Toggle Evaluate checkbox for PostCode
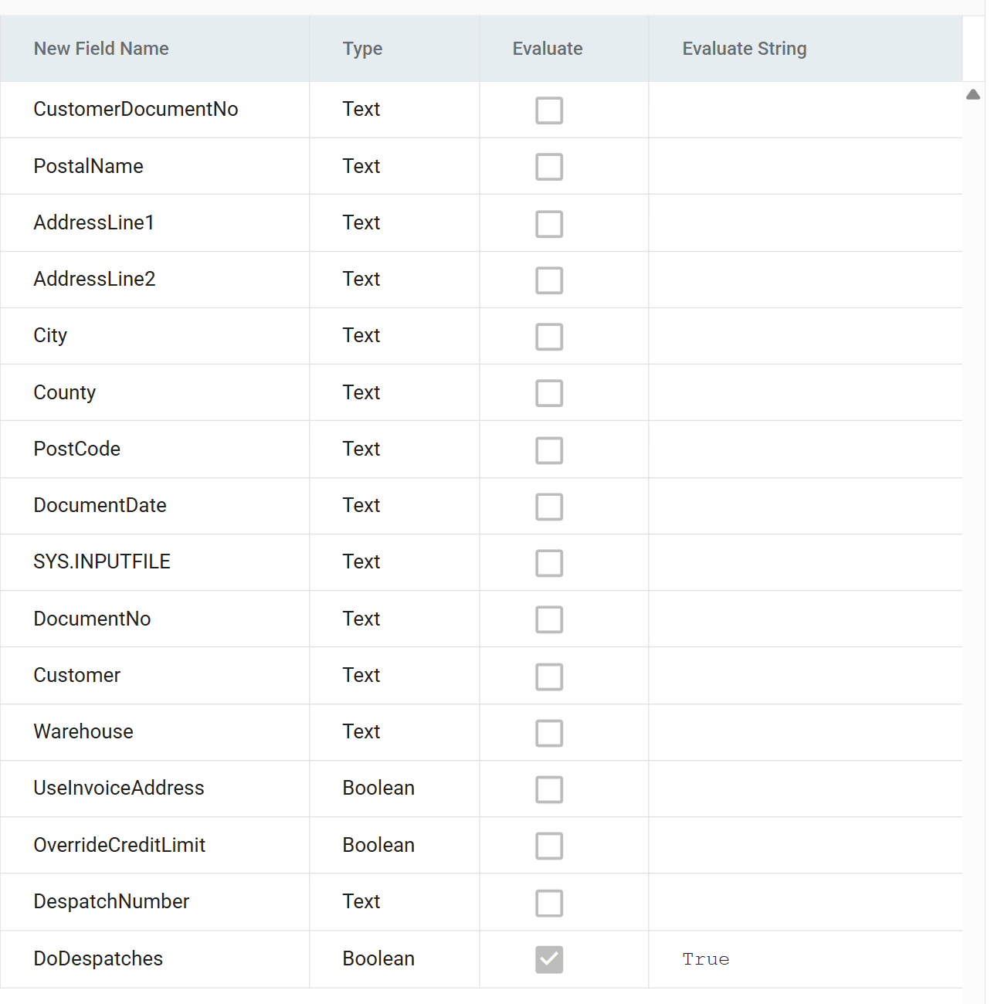This screenshot has width=1001, height=1004. coord(549,450)
